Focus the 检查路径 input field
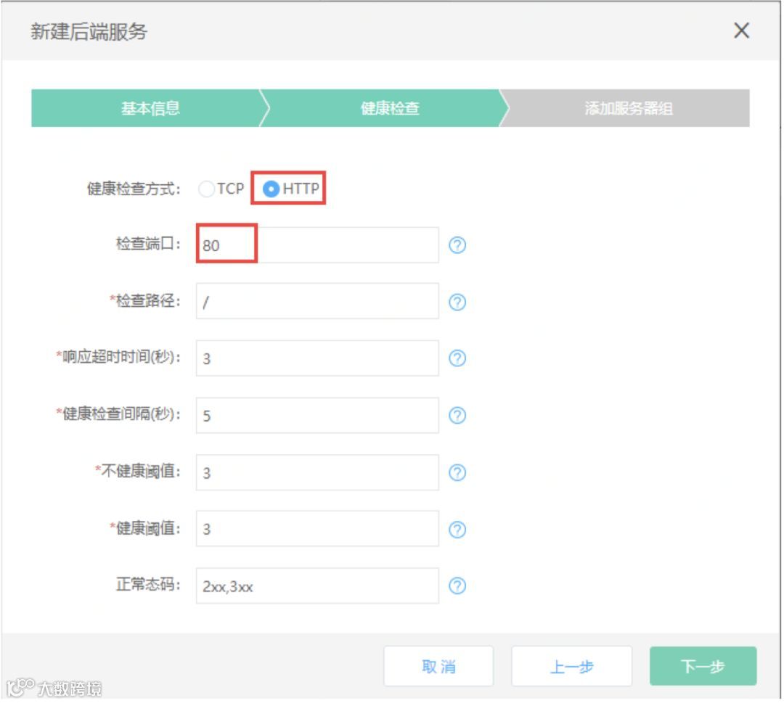 point(317,301)
